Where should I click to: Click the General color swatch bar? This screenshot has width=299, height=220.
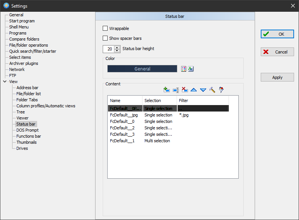[142, 69]
